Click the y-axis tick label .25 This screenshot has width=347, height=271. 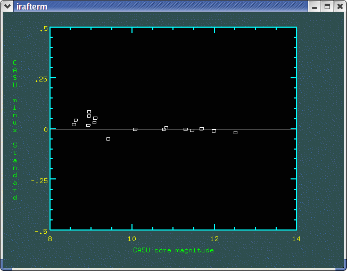40,80
